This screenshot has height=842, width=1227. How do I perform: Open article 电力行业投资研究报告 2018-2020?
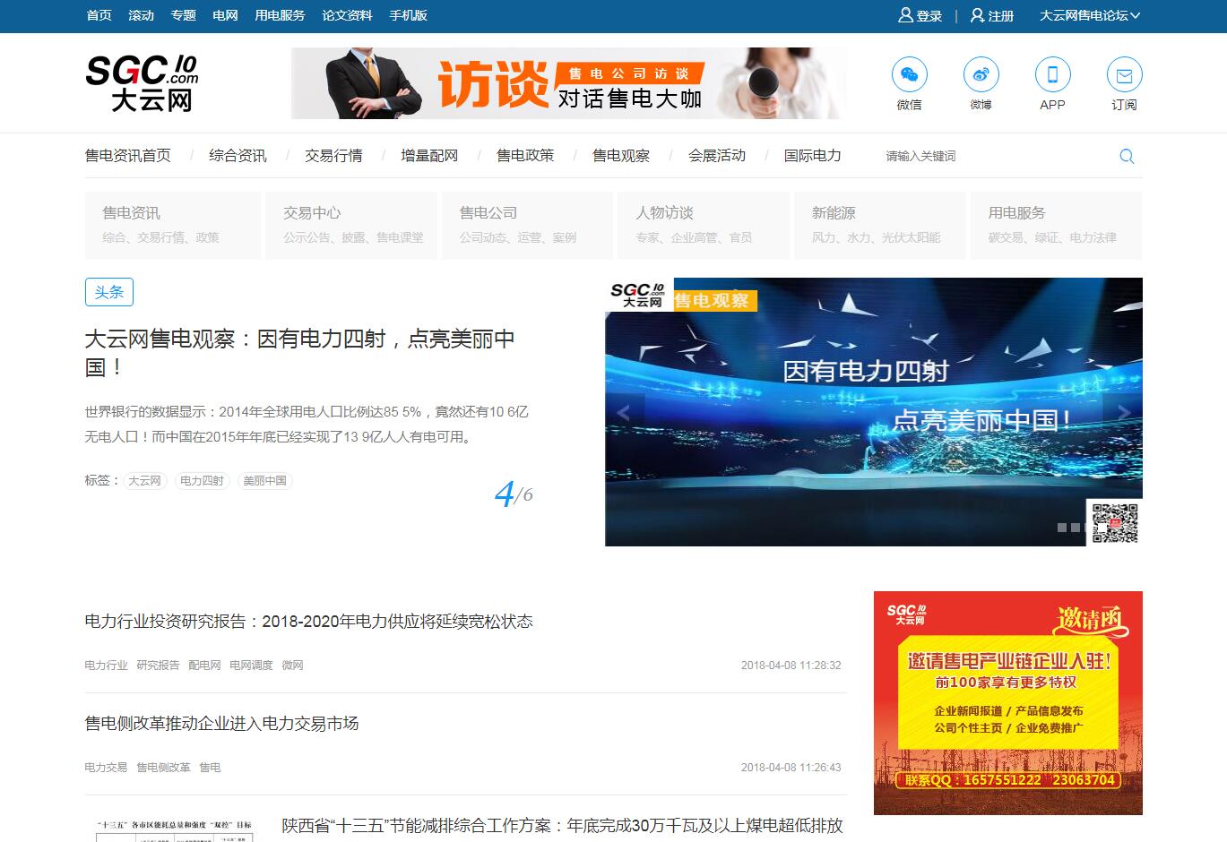tap(309, 622)
